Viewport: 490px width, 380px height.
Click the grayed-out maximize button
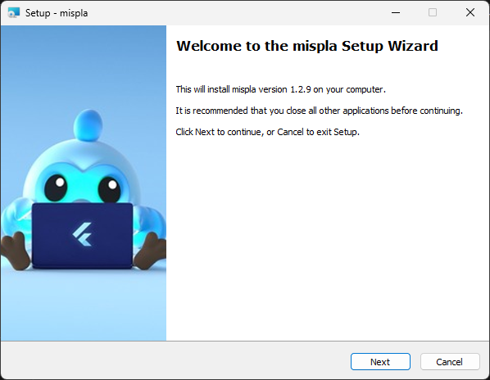click(x=433, y=13)
